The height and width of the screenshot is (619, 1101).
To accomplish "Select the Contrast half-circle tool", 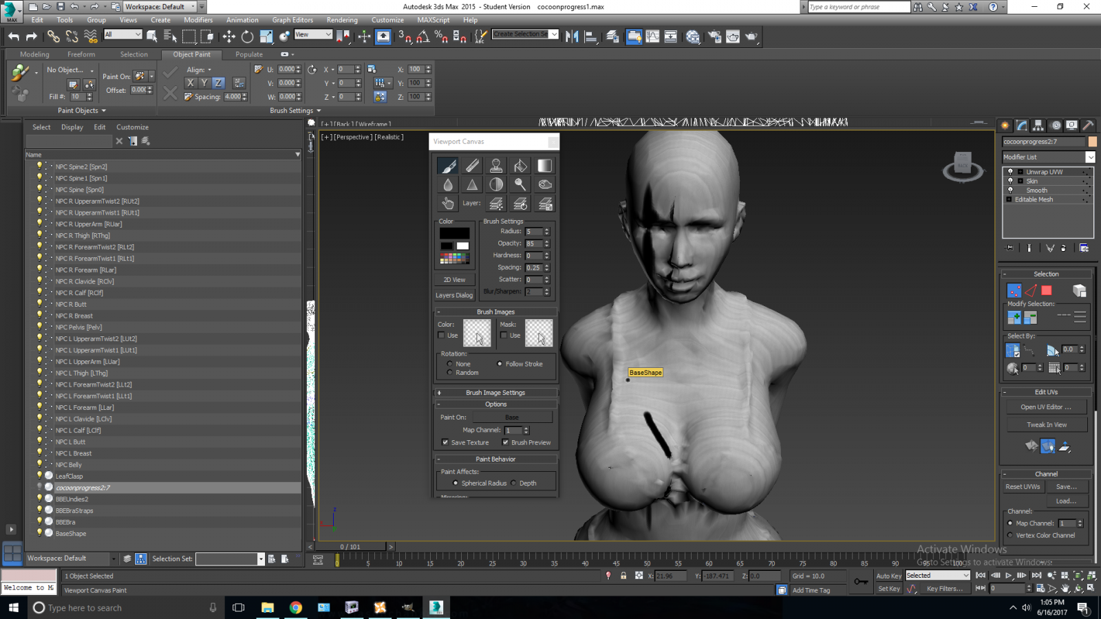I will (496, 184).
